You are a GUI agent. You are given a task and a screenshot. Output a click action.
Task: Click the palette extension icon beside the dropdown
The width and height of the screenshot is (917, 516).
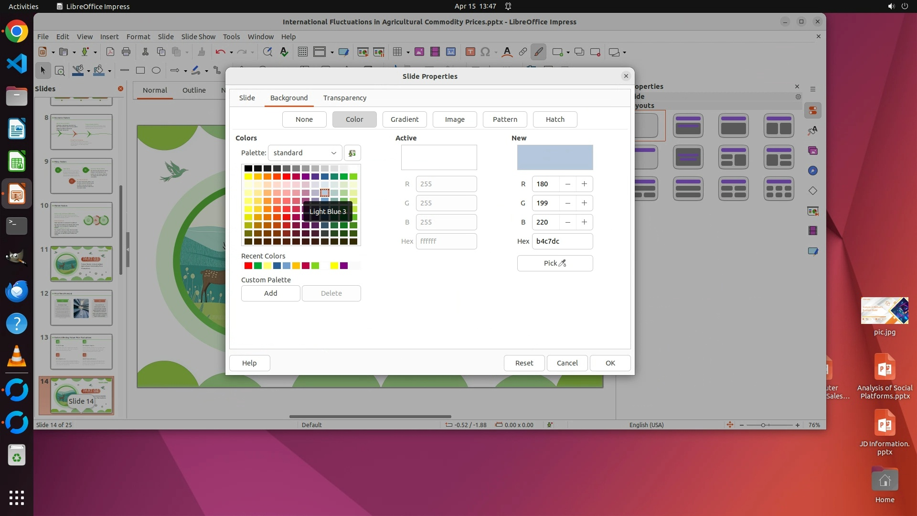tap(352, 153)
